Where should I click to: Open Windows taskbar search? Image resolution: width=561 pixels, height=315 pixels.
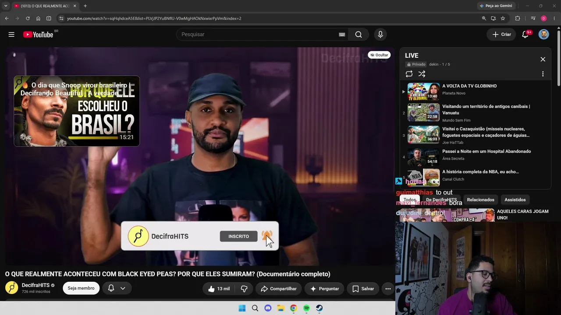click(x=255, y=308)
